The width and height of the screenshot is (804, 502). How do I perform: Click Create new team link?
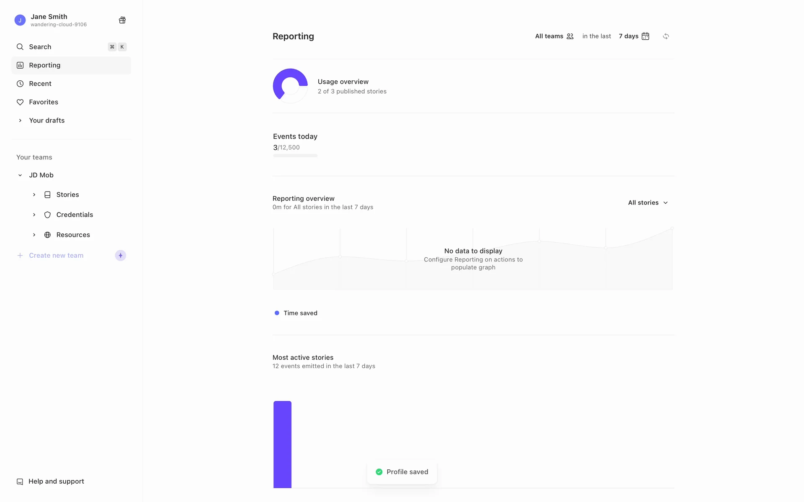[x=56, y=256]
